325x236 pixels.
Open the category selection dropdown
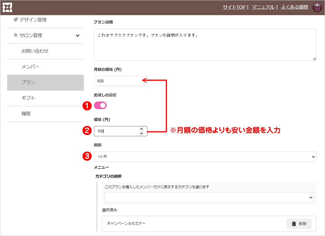209,197
